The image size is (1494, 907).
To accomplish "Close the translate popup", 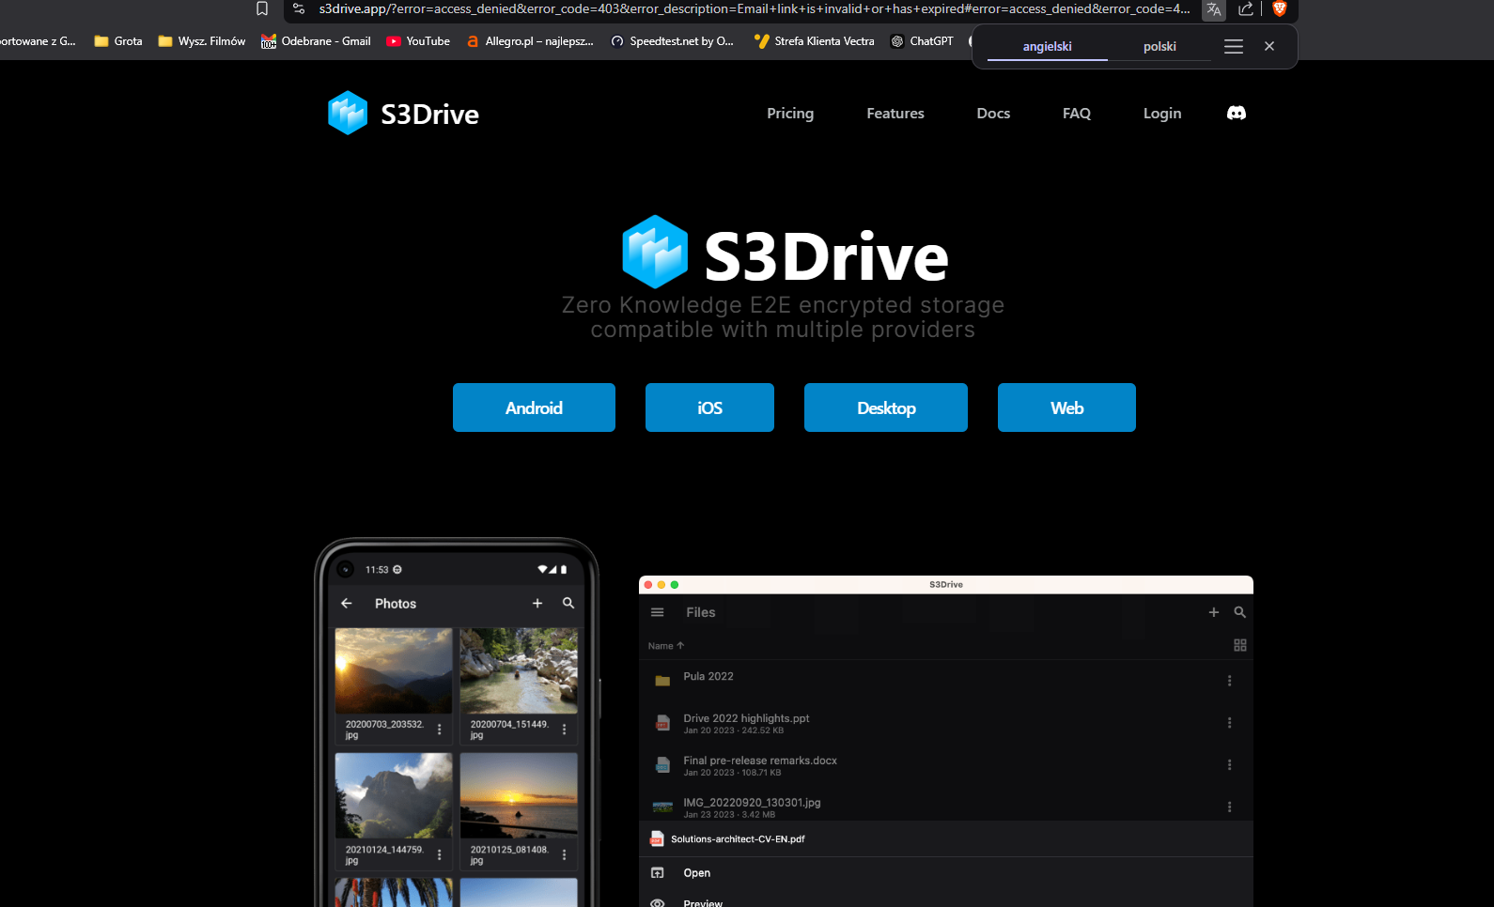I will tap(1269, 46).
